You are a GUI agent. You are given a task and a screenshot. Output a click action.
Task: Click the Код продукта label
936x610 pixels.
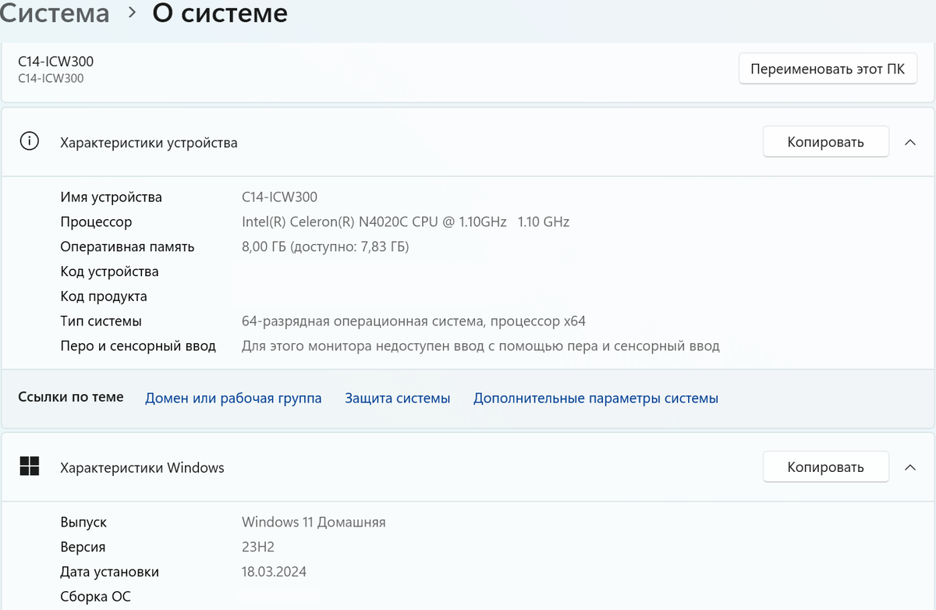[104, 296]
